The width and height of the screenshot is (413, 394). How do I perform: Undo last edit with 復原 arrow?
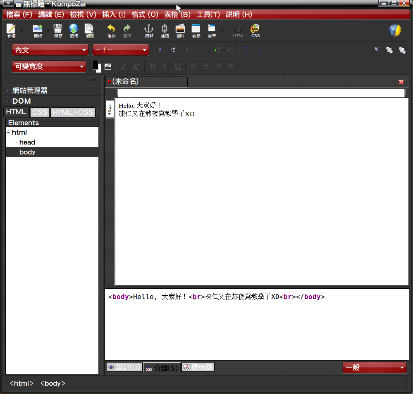tap(112, 31)
